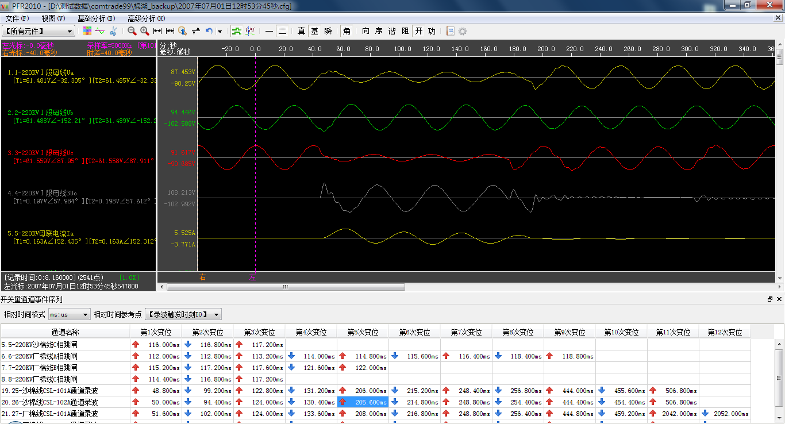This screenshot has height=424, width=785.
Task: Open the dropdown arrow next to undo
Action: click(x=220, y=32)
